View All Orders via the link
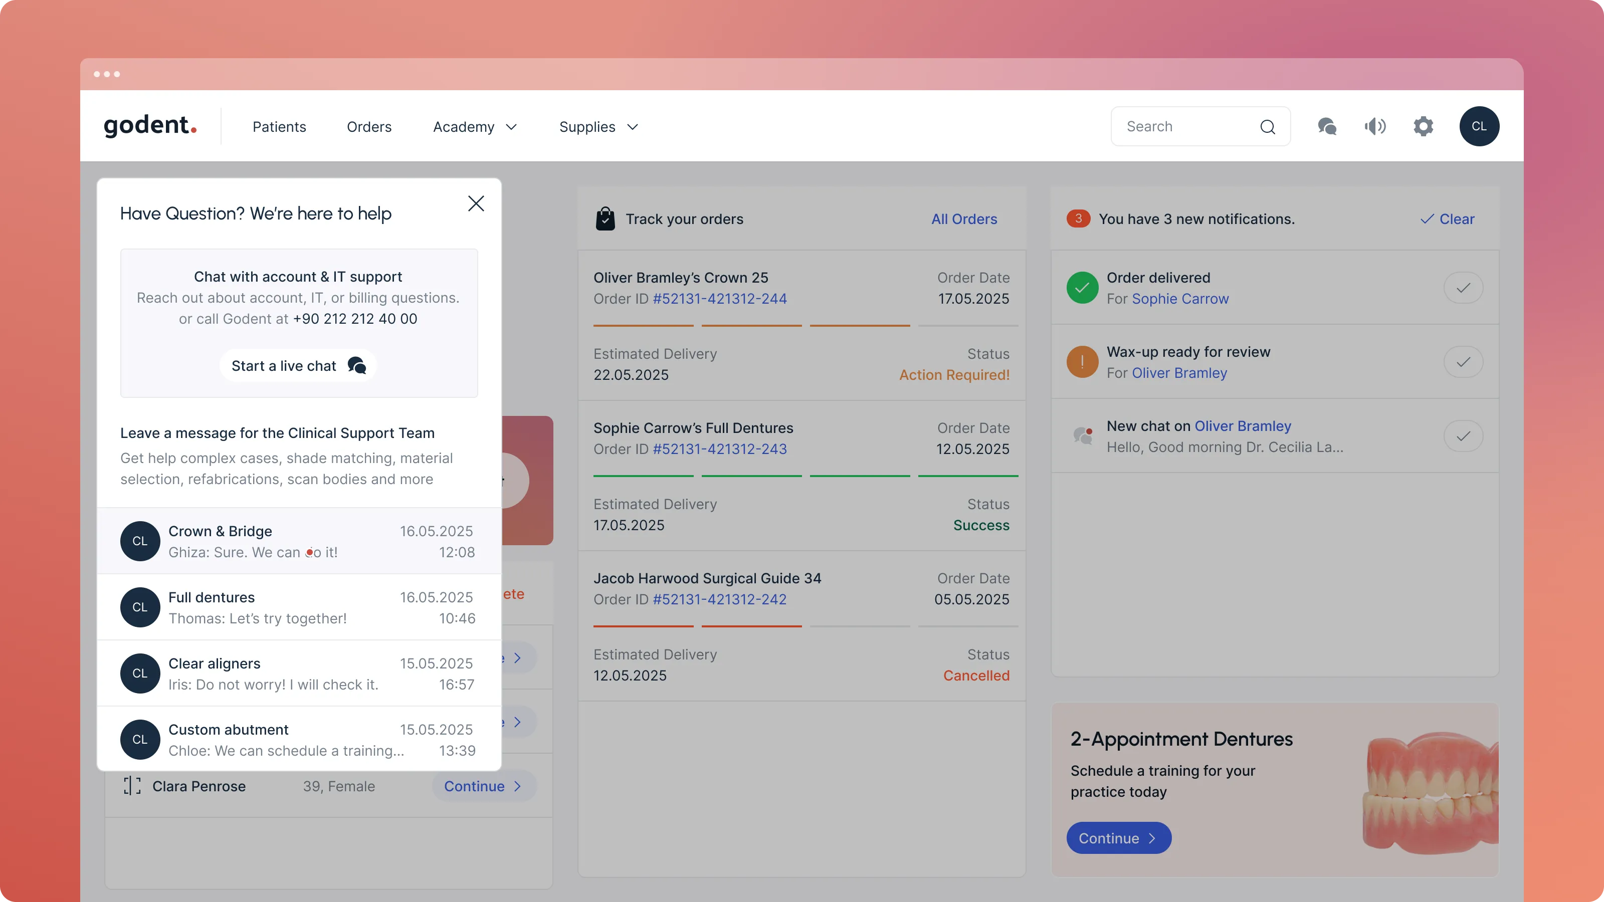This screenshot has width=1604, height=902. [963, 218]
